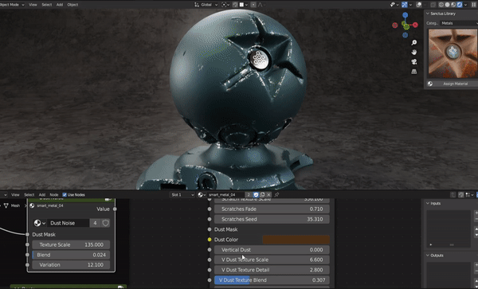Select the rusty metal material thumbnail
The width and height of the screenshot is (478, 289).
coord(453,53)
